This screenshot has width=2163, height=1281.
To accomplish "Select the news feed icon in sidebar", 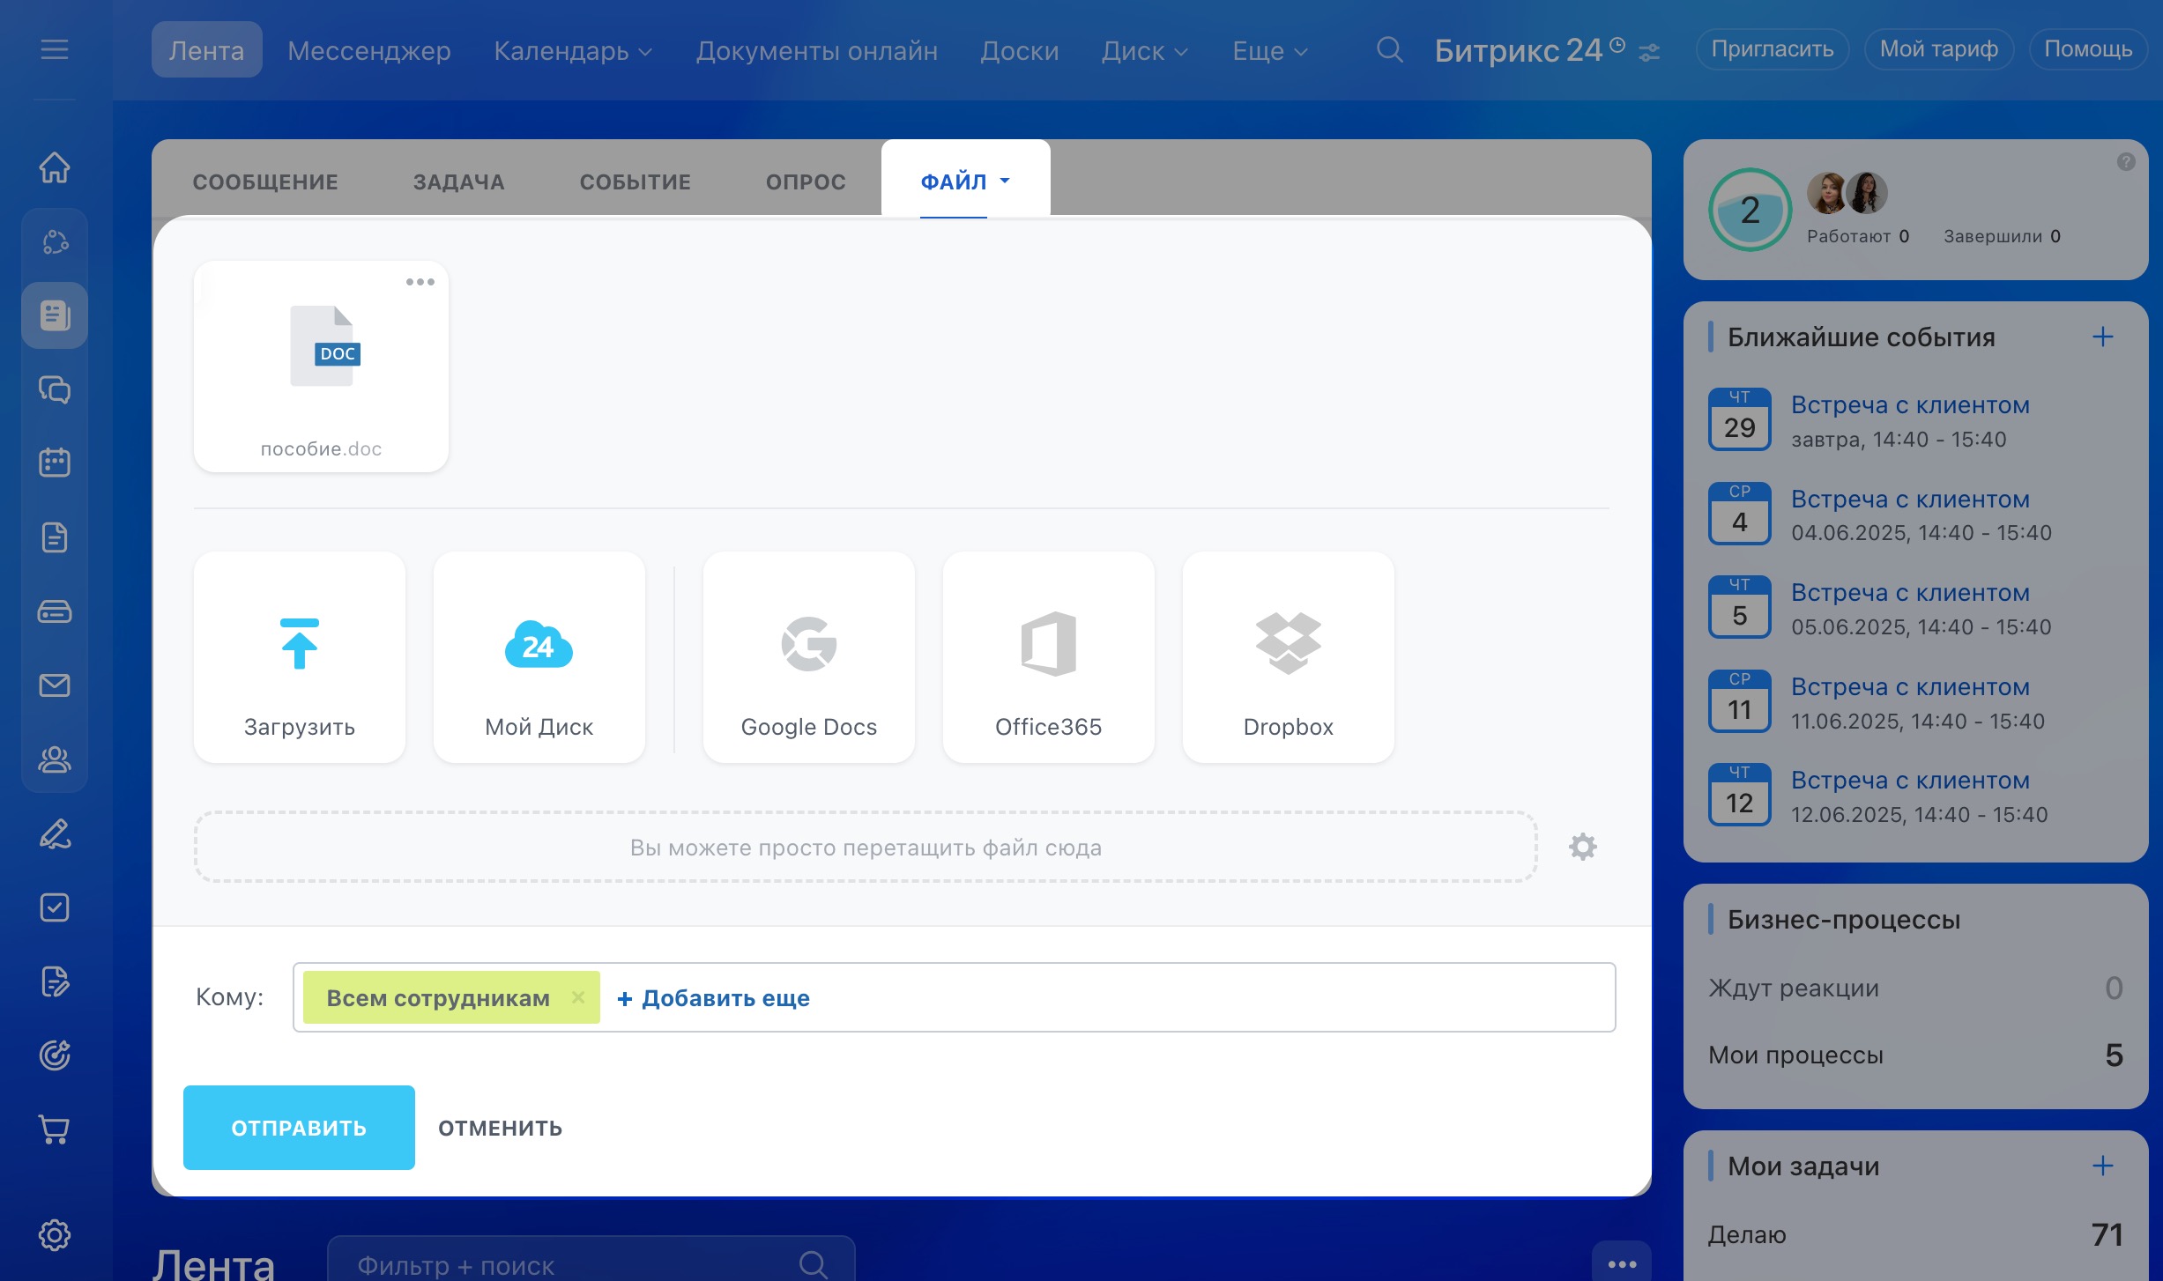I will click(x=55, y=315).
